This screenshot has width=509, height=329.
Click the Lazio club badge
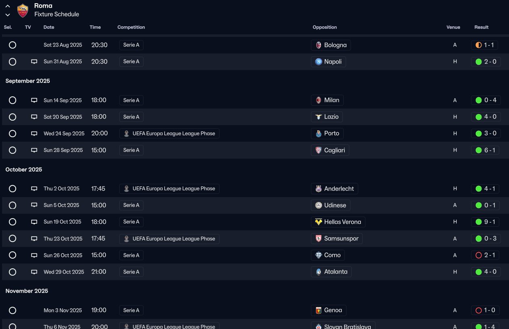(319, 117)
